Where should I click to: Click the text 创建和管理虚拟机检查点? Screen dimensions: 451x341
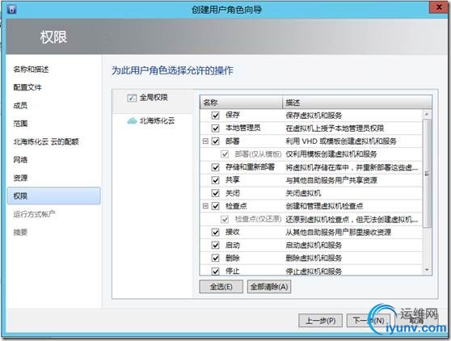click(324, 206)
